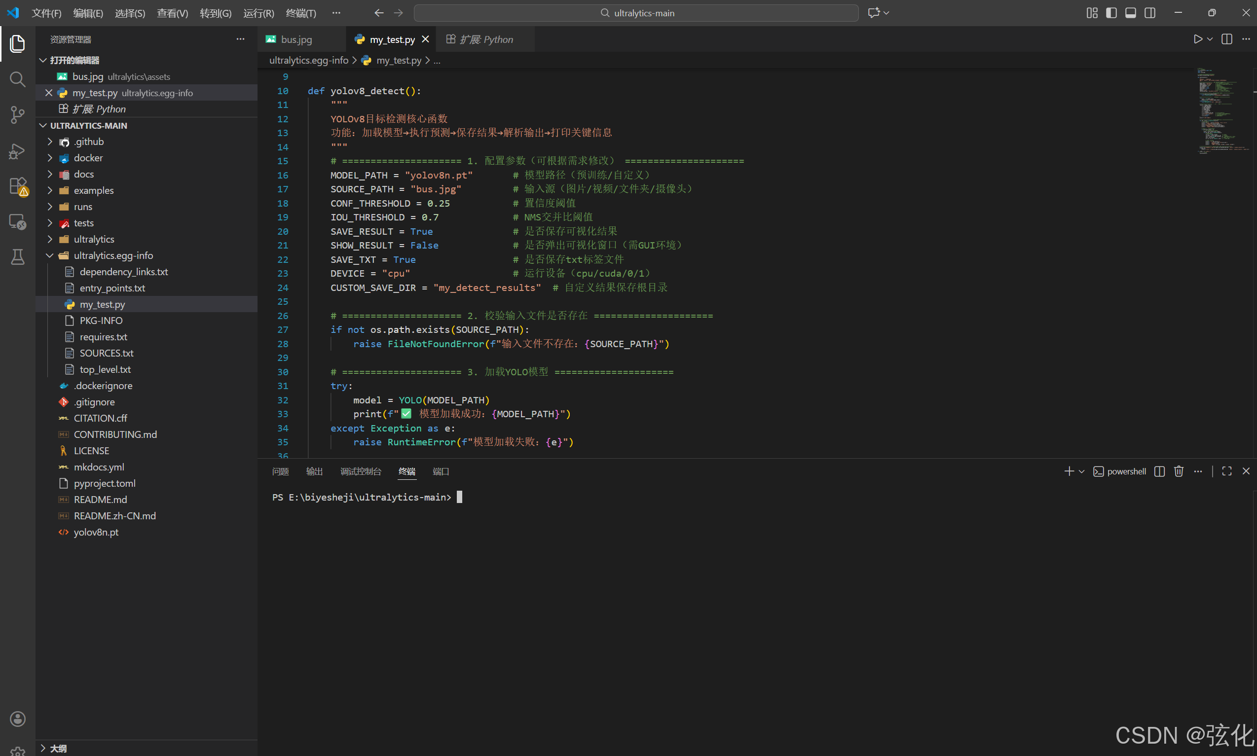
Task: Open the 运行(R) menu
Action: click(259, 13)
